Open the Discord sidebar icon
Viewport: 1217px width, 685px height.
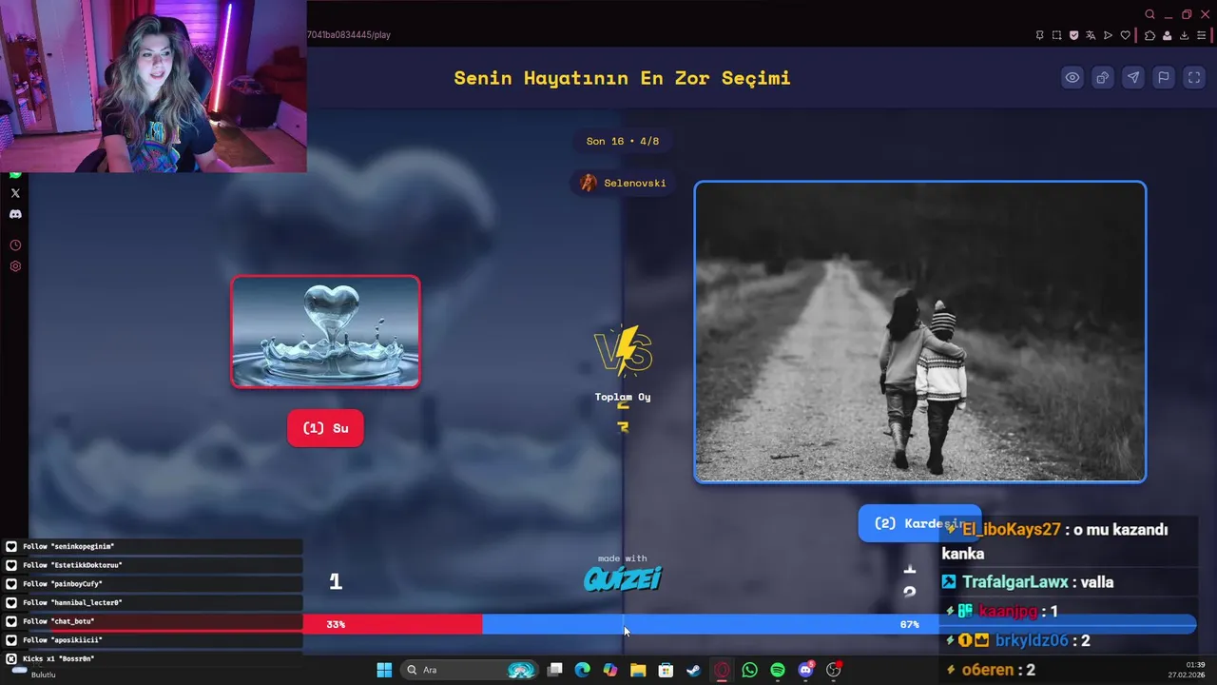click(x=15, y=214)
